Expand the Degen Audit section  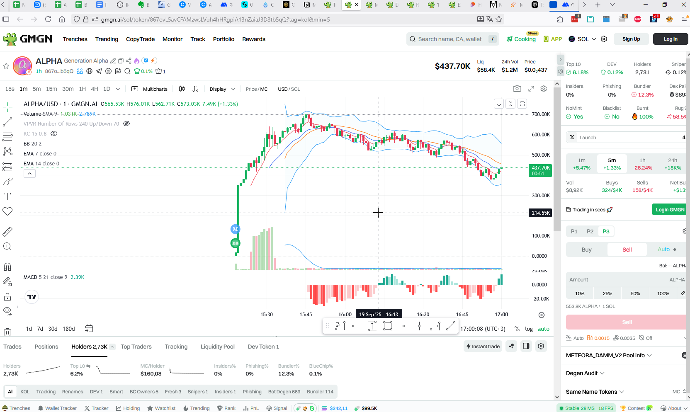[585, 373]
